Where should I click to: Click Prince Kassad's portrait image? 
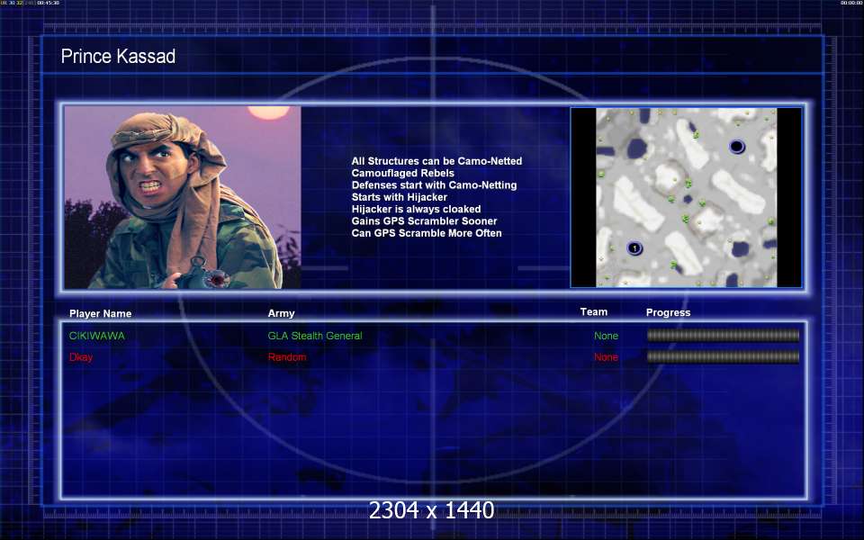coord(183,197)
